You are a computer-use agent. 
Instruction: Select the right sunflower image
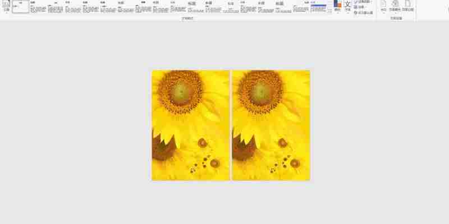tap(271, 125)
